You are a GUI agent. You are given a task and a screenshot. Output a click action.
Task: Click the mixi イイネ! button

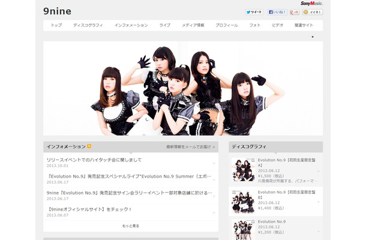click(313, 12)
